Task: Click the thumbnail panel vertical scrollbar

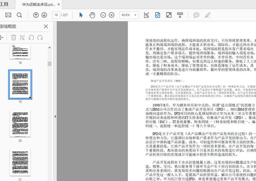Action: (x=49, y=64)
